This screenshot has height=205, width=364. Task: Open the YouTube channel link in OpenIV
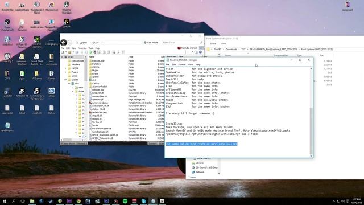click(x=187, y=48)
